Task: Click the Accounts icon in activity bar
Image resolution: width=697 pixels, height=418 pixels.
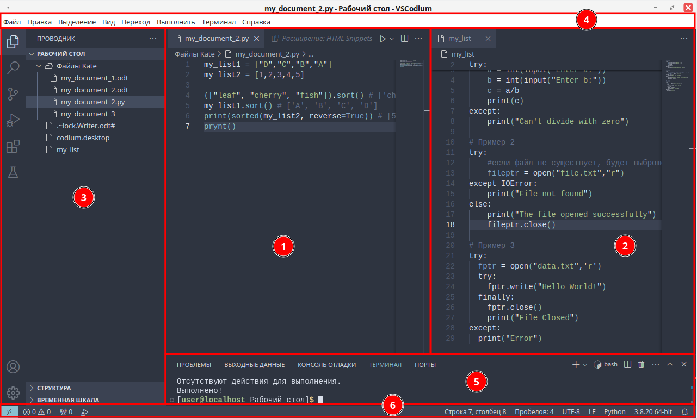Action: coord(13,367)
